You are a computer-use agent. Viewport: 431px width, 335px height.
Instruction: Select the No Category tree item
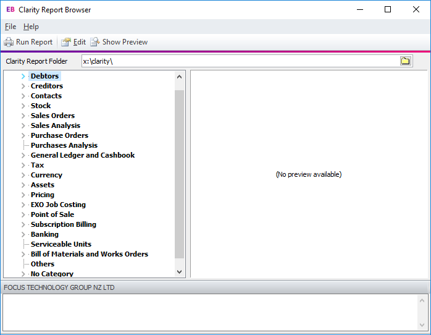coord(52,274)
